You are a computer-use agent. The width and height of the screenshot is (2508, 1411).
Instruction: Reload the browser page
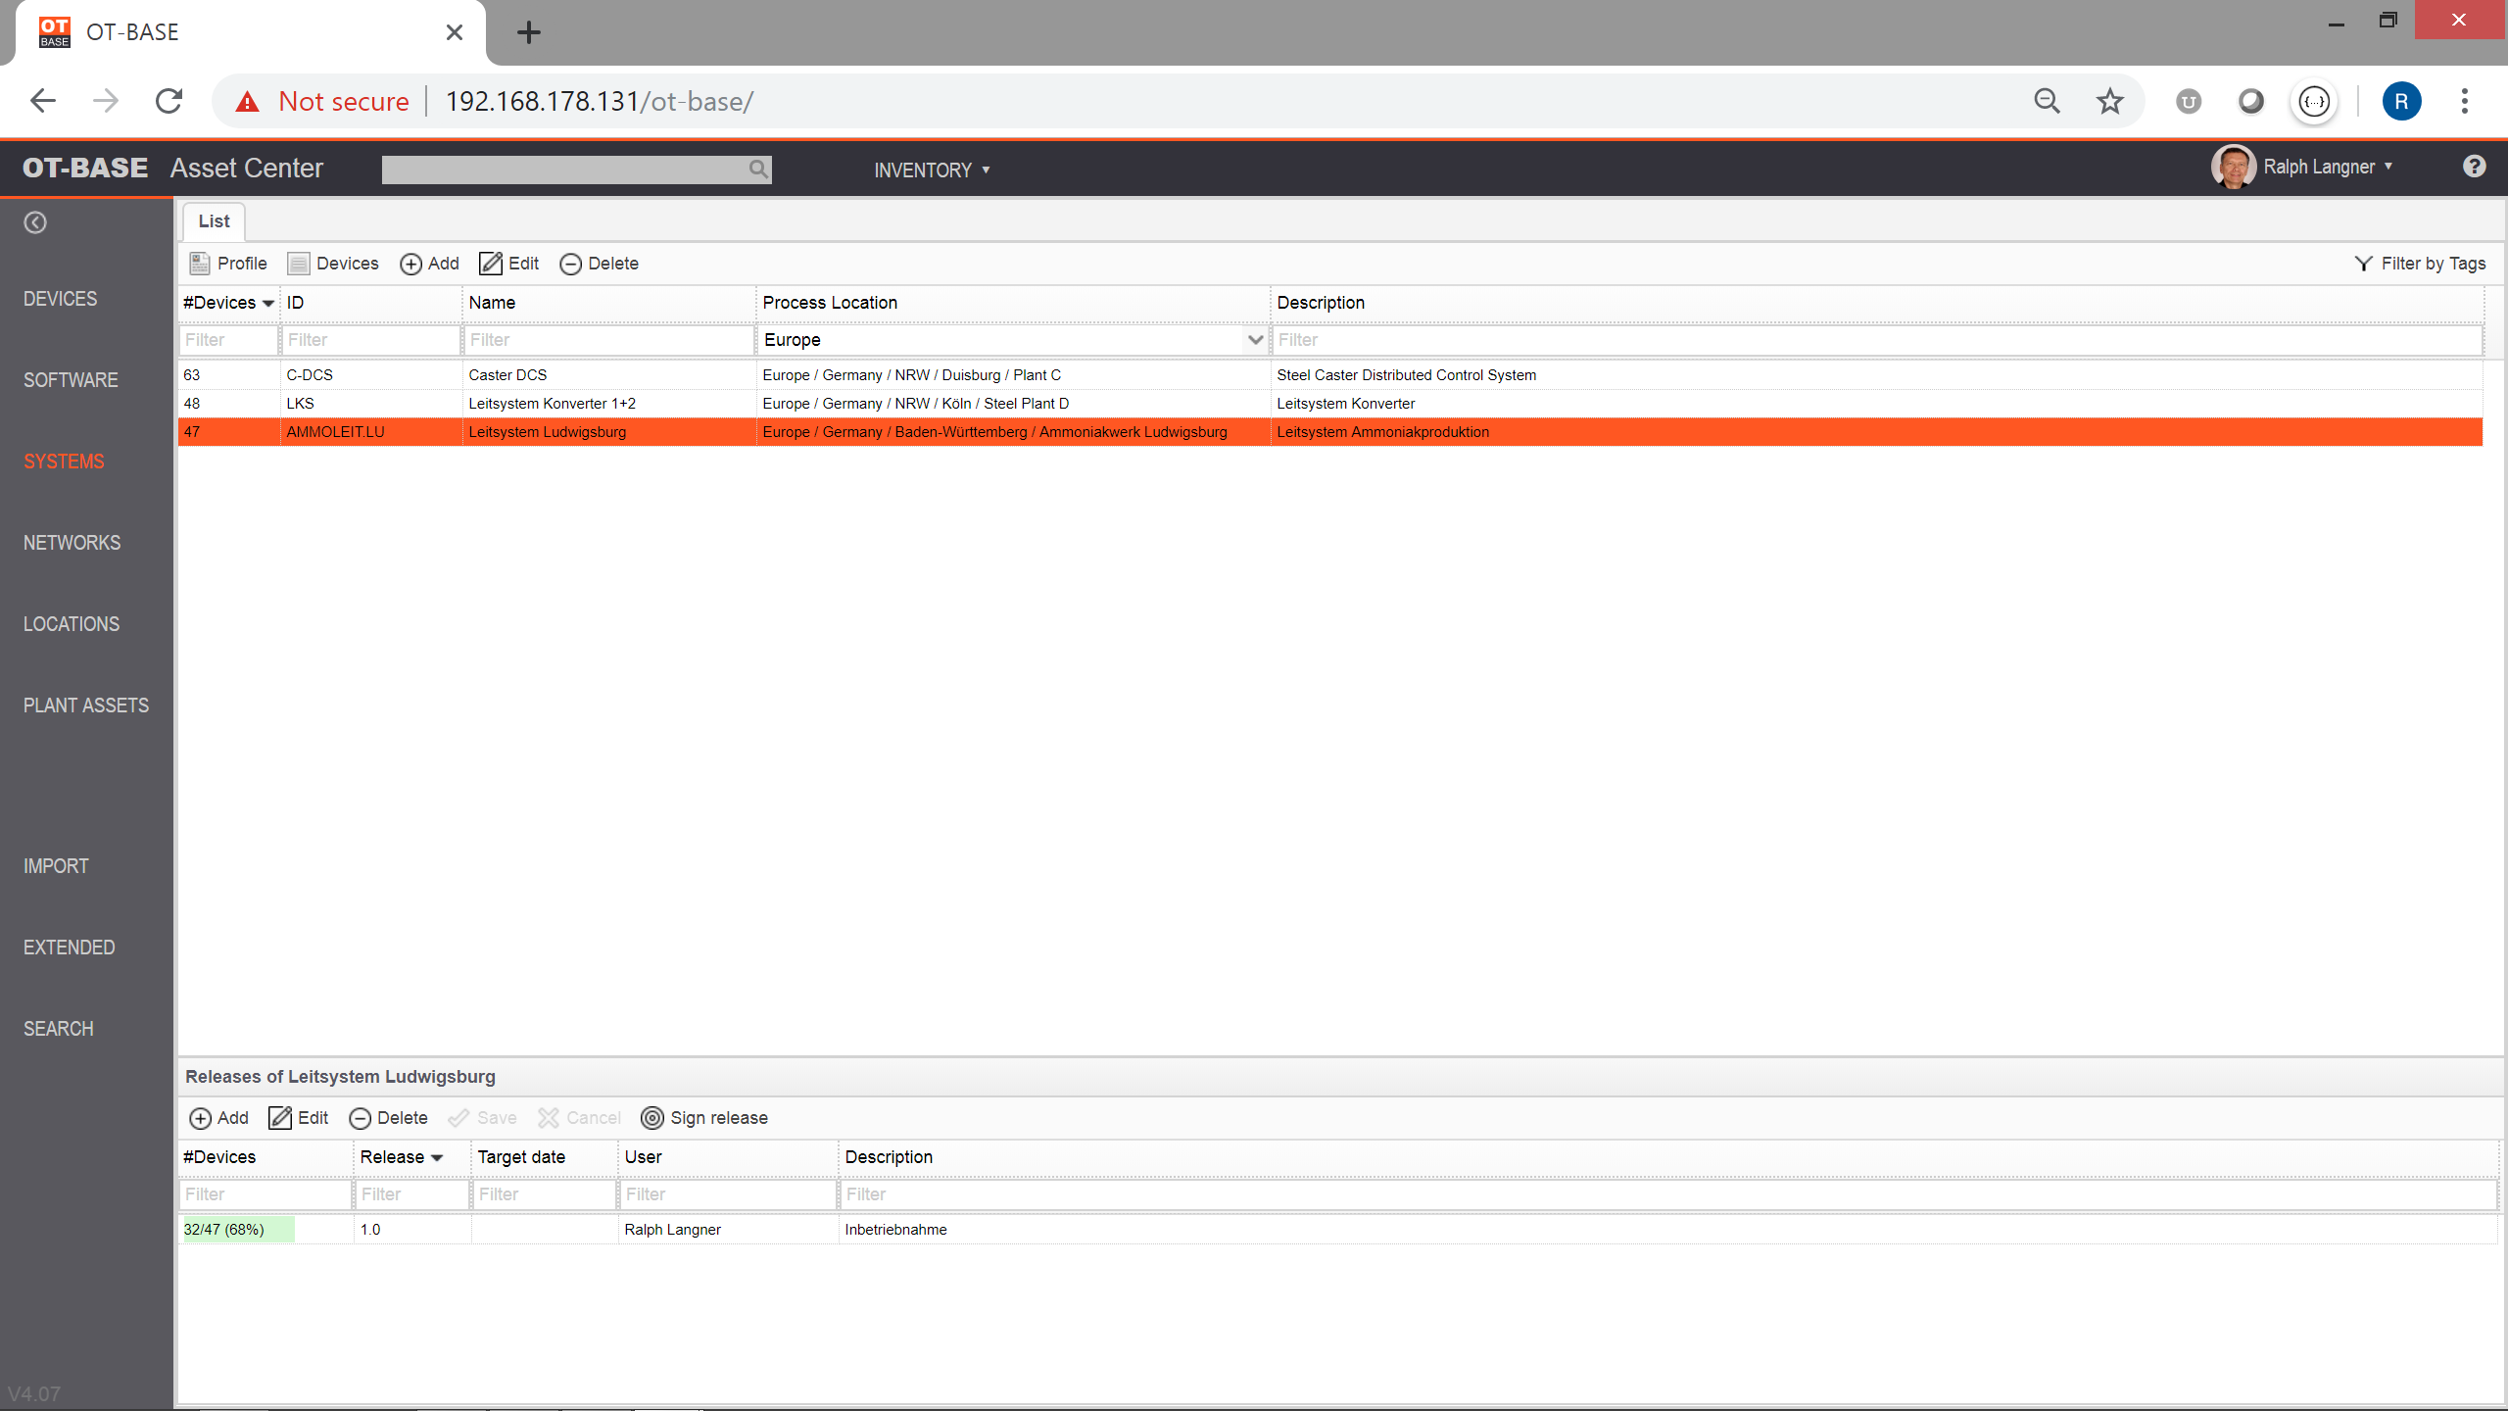(x=169, y=101)
